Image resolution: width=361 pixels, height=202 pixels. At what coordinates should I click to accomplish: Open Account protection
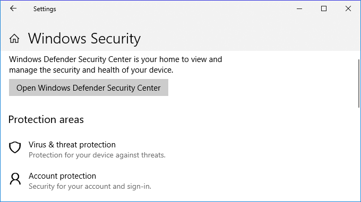[63, 176]
